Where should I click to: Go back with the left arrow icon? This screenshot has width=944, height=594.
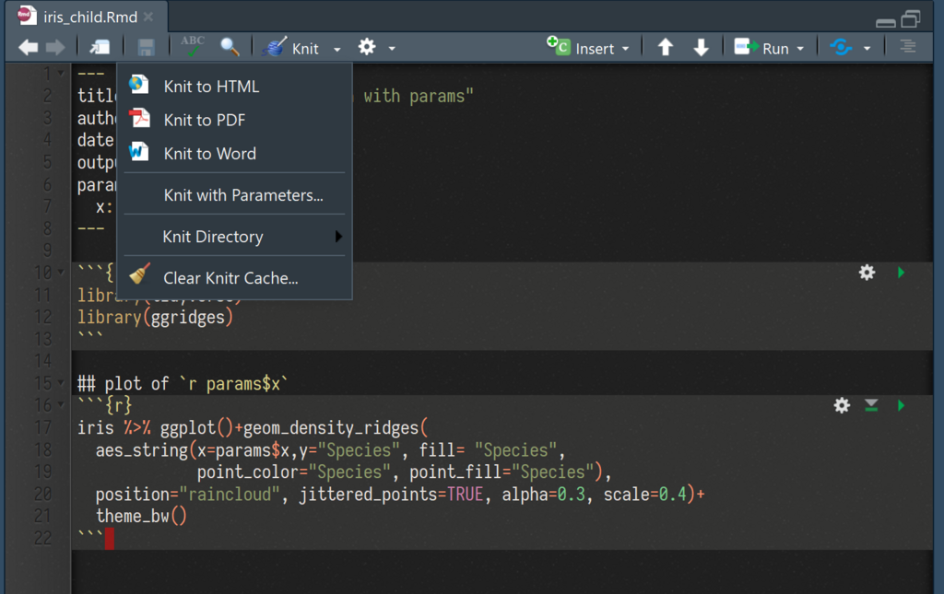28,47
